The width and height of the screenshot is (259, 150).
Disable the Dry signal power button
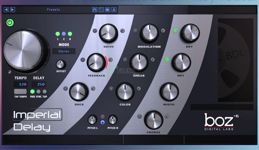(x=176, y=31)
